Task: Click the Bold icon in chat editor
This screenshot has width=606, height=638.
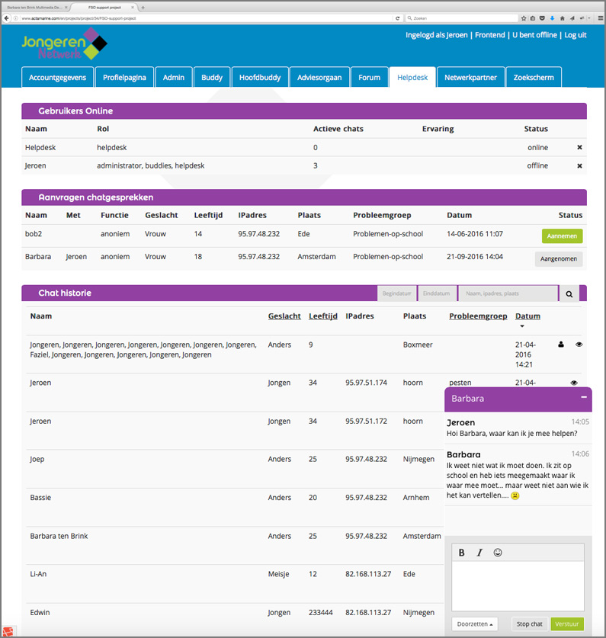Action: click(x=462, y=553)
